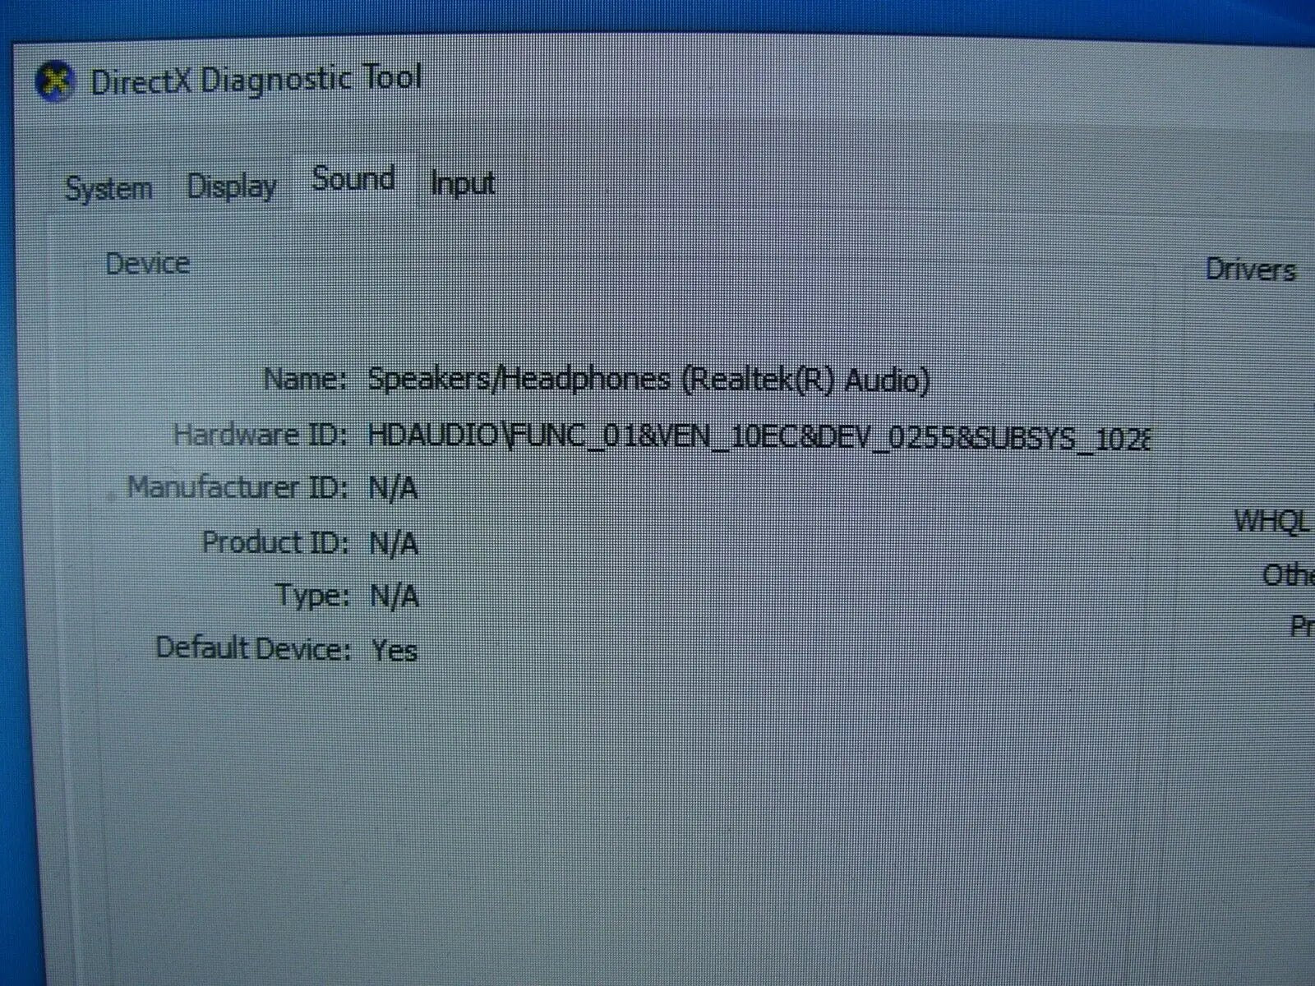Select the Speakers/Headphones (Realtek(R) Audio) name value

648,380
